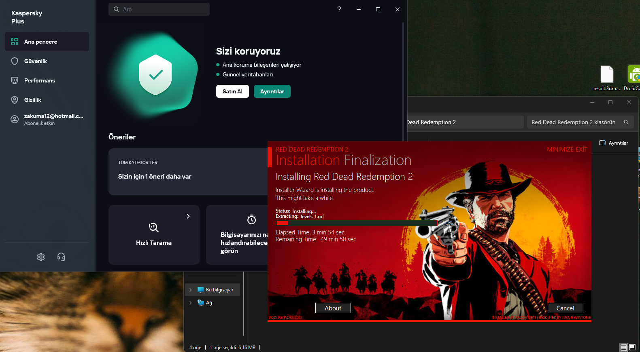This screenshot has height=352, width=640.
Task: Click the Kaspersky window vertical scrollbar
Action: click(x=403, y=81)
